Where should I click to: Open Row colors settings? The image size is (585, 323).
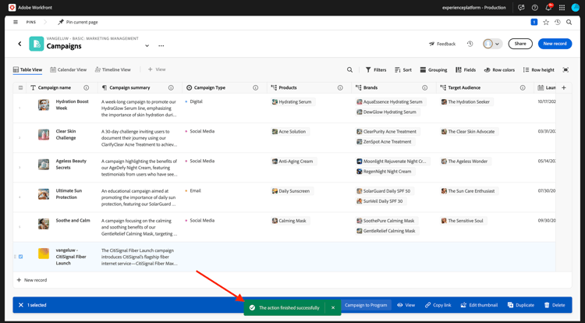pos(499,69)
